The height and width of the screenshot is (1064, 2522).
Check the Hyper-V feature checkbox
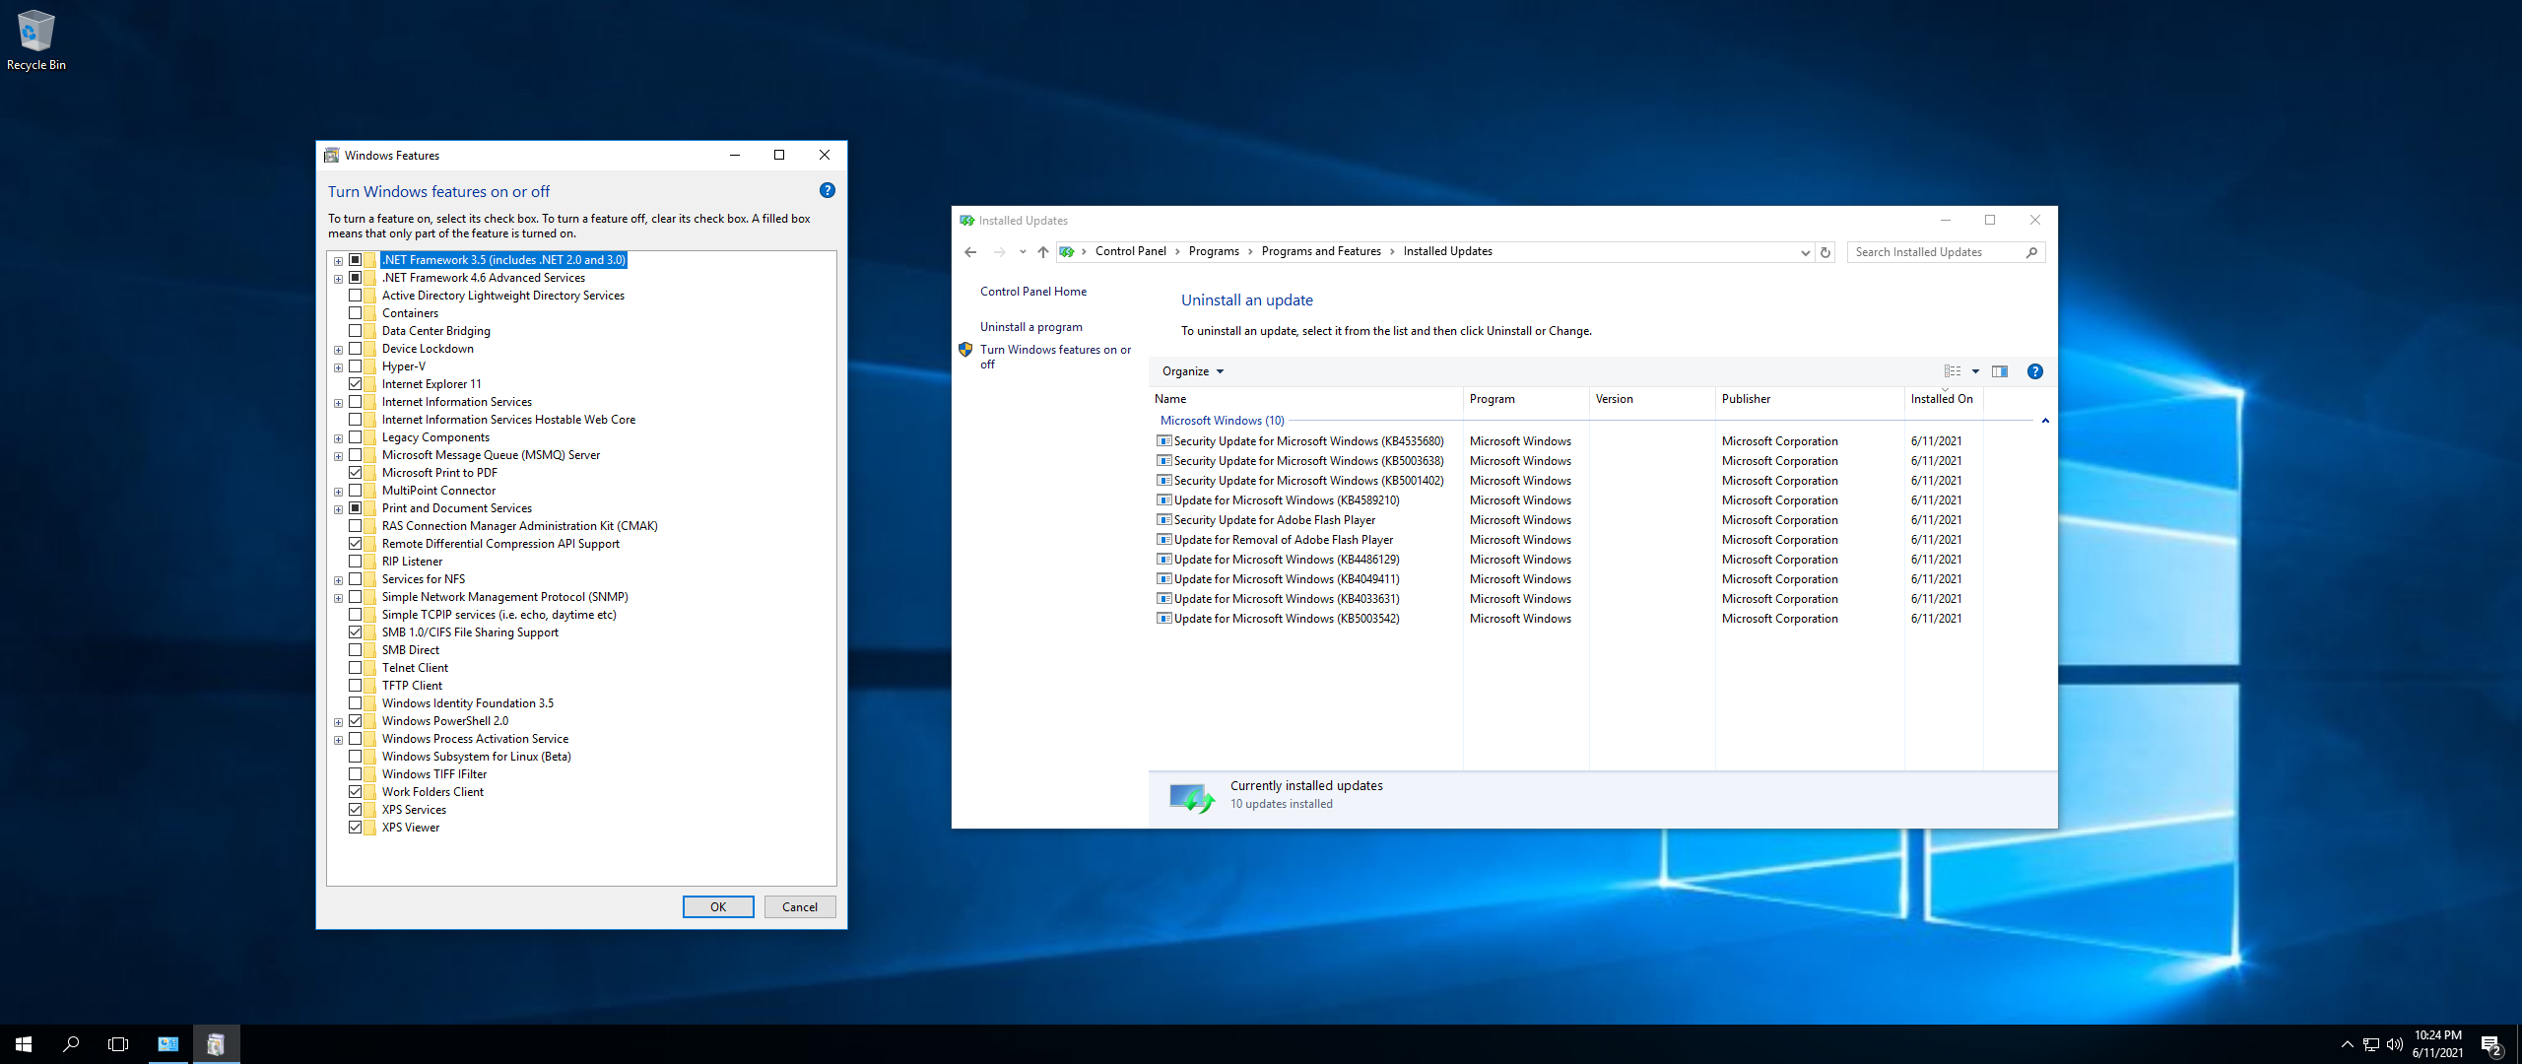click(356, 366)
